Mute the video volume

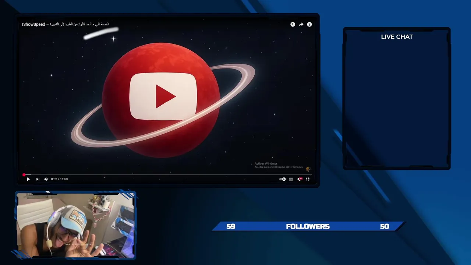(46, 179)
